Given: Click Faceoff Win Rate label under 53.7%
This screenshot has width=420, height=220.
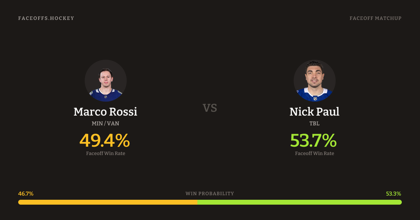Looking at the screenshot, I should (314, 153).
